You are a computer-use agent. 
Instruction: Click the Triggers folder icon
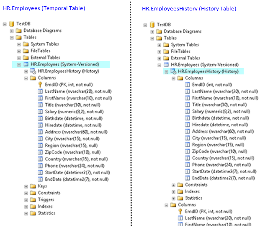tap(33, 199)
